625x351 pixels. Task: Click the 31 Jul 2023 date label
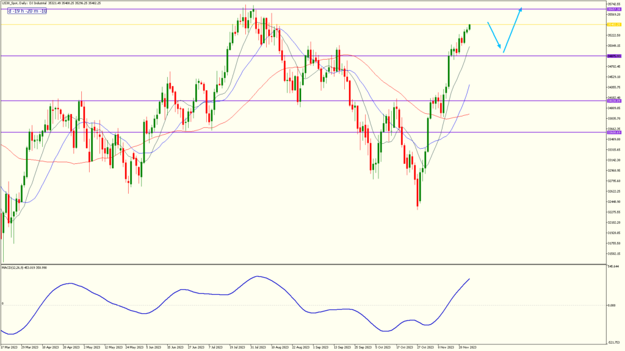pos(258,347)
